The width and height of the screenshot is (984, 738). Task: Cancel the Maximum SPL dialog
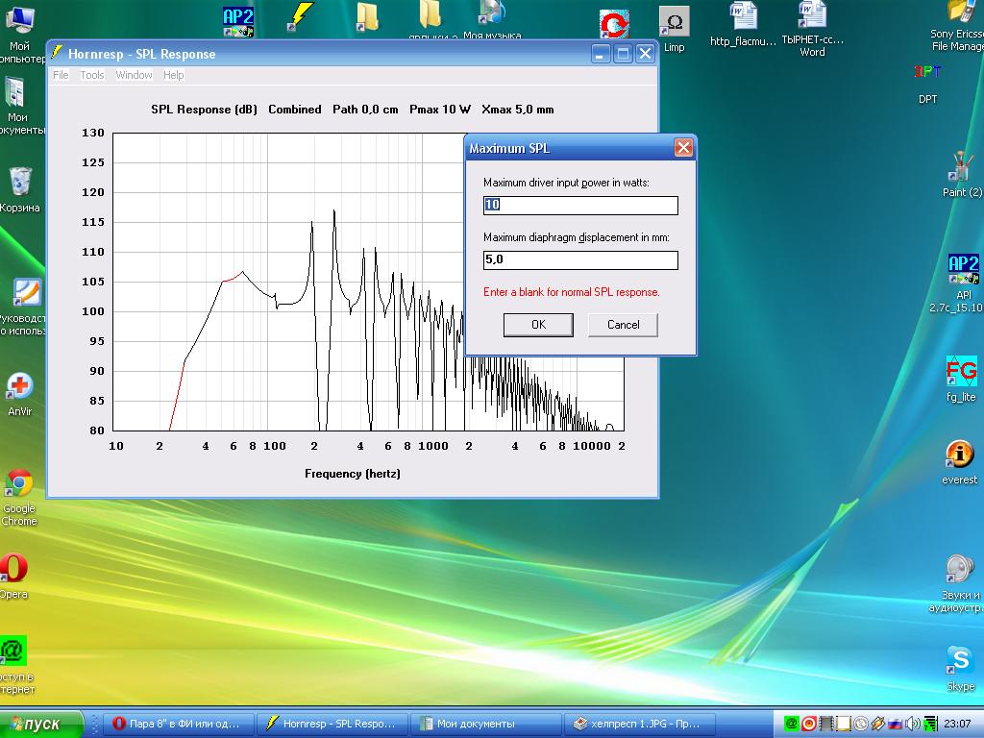623,325
